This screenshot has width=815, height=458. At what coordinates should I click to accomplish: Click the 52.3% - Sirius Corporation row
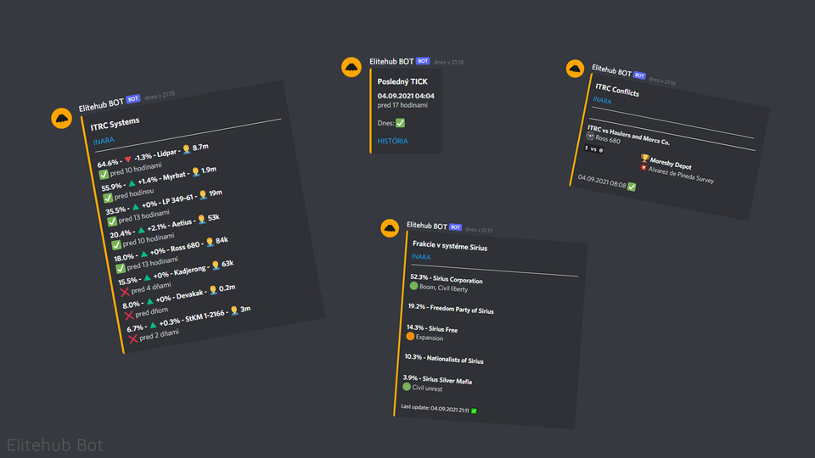click(446, 279)
